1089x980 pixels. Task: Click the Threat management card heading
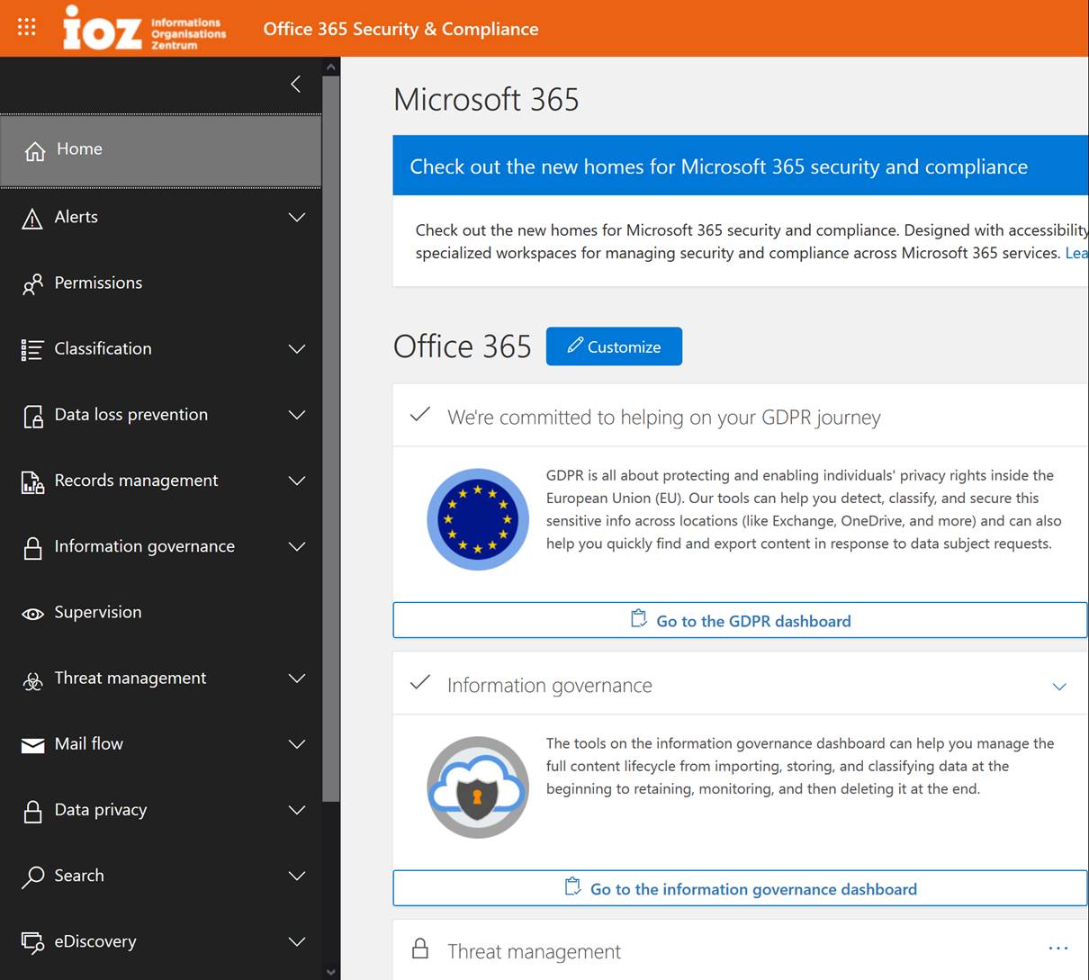534,951
